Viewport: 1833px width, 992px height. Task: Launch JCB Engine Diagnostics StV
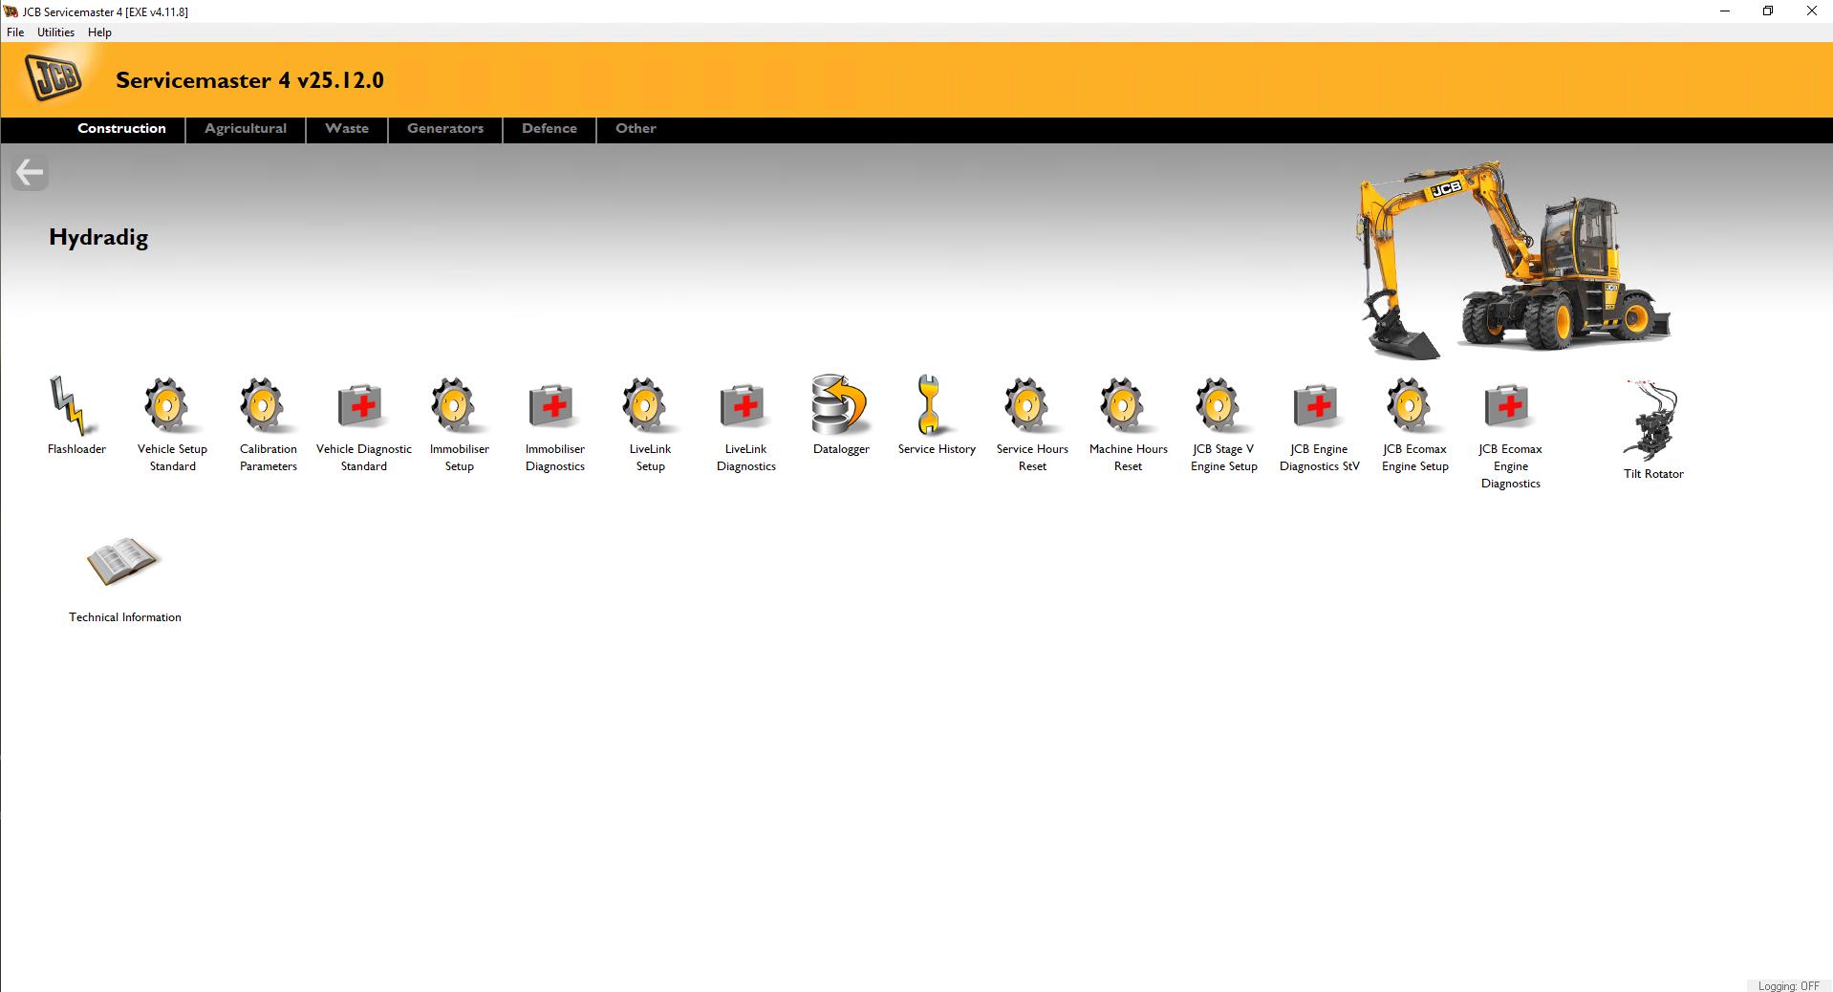[1318, 406]
